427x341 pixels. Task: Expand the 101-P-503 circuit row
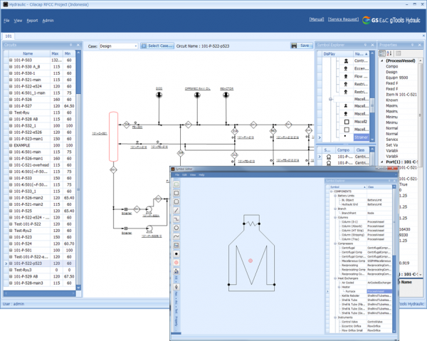pos(11,61)
